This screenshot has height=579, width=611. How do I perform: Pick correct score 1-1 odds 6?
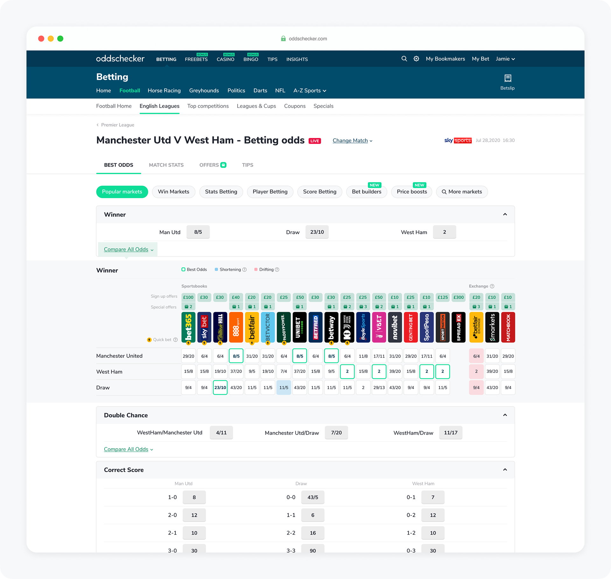click(313, 515)
